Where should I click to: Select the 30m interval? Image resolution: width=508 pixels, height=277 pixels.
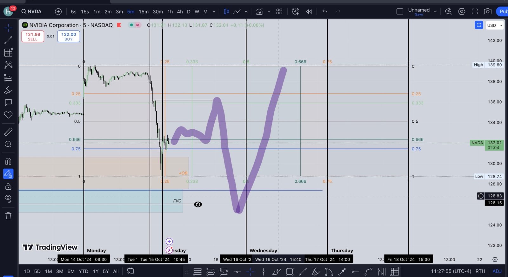coord(158,11)
